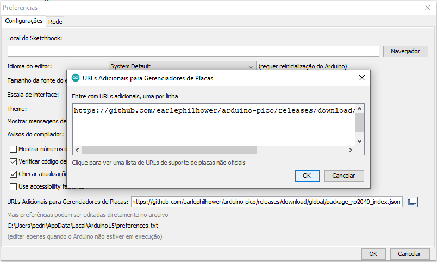Click the Arduino logo in the URLs dialog title
Viewport: 437px width, 262px height.
point(76,78)
